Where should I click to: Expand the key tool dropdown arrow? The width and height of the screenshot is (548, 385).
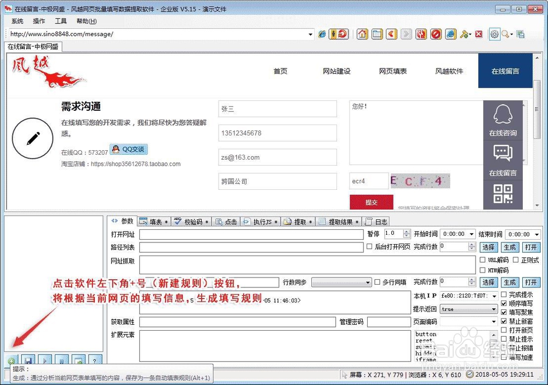pos(470,34)
